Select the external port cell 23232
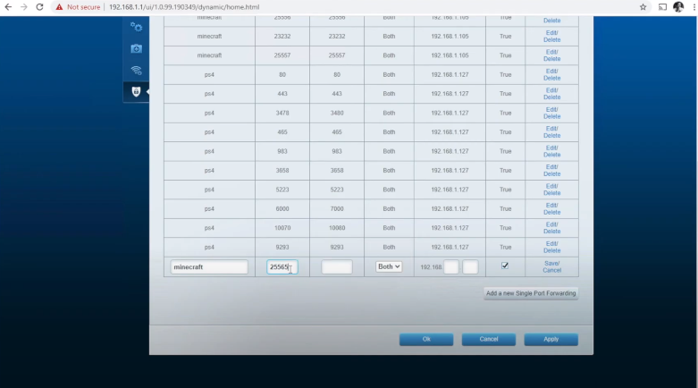Screen dimensions: 698x388 (x=282, y=36)
